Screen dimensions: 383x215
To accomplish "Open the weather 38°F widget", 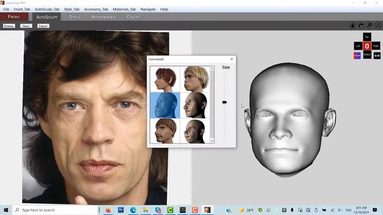I will [247, 210].
